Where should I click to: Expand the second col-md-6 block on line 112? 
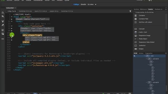tap(12, 40)
